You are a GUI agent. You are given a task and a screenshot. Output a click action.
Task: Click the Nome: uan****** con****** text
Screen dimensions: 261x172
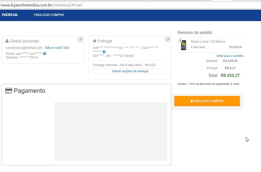pos(24,54)
